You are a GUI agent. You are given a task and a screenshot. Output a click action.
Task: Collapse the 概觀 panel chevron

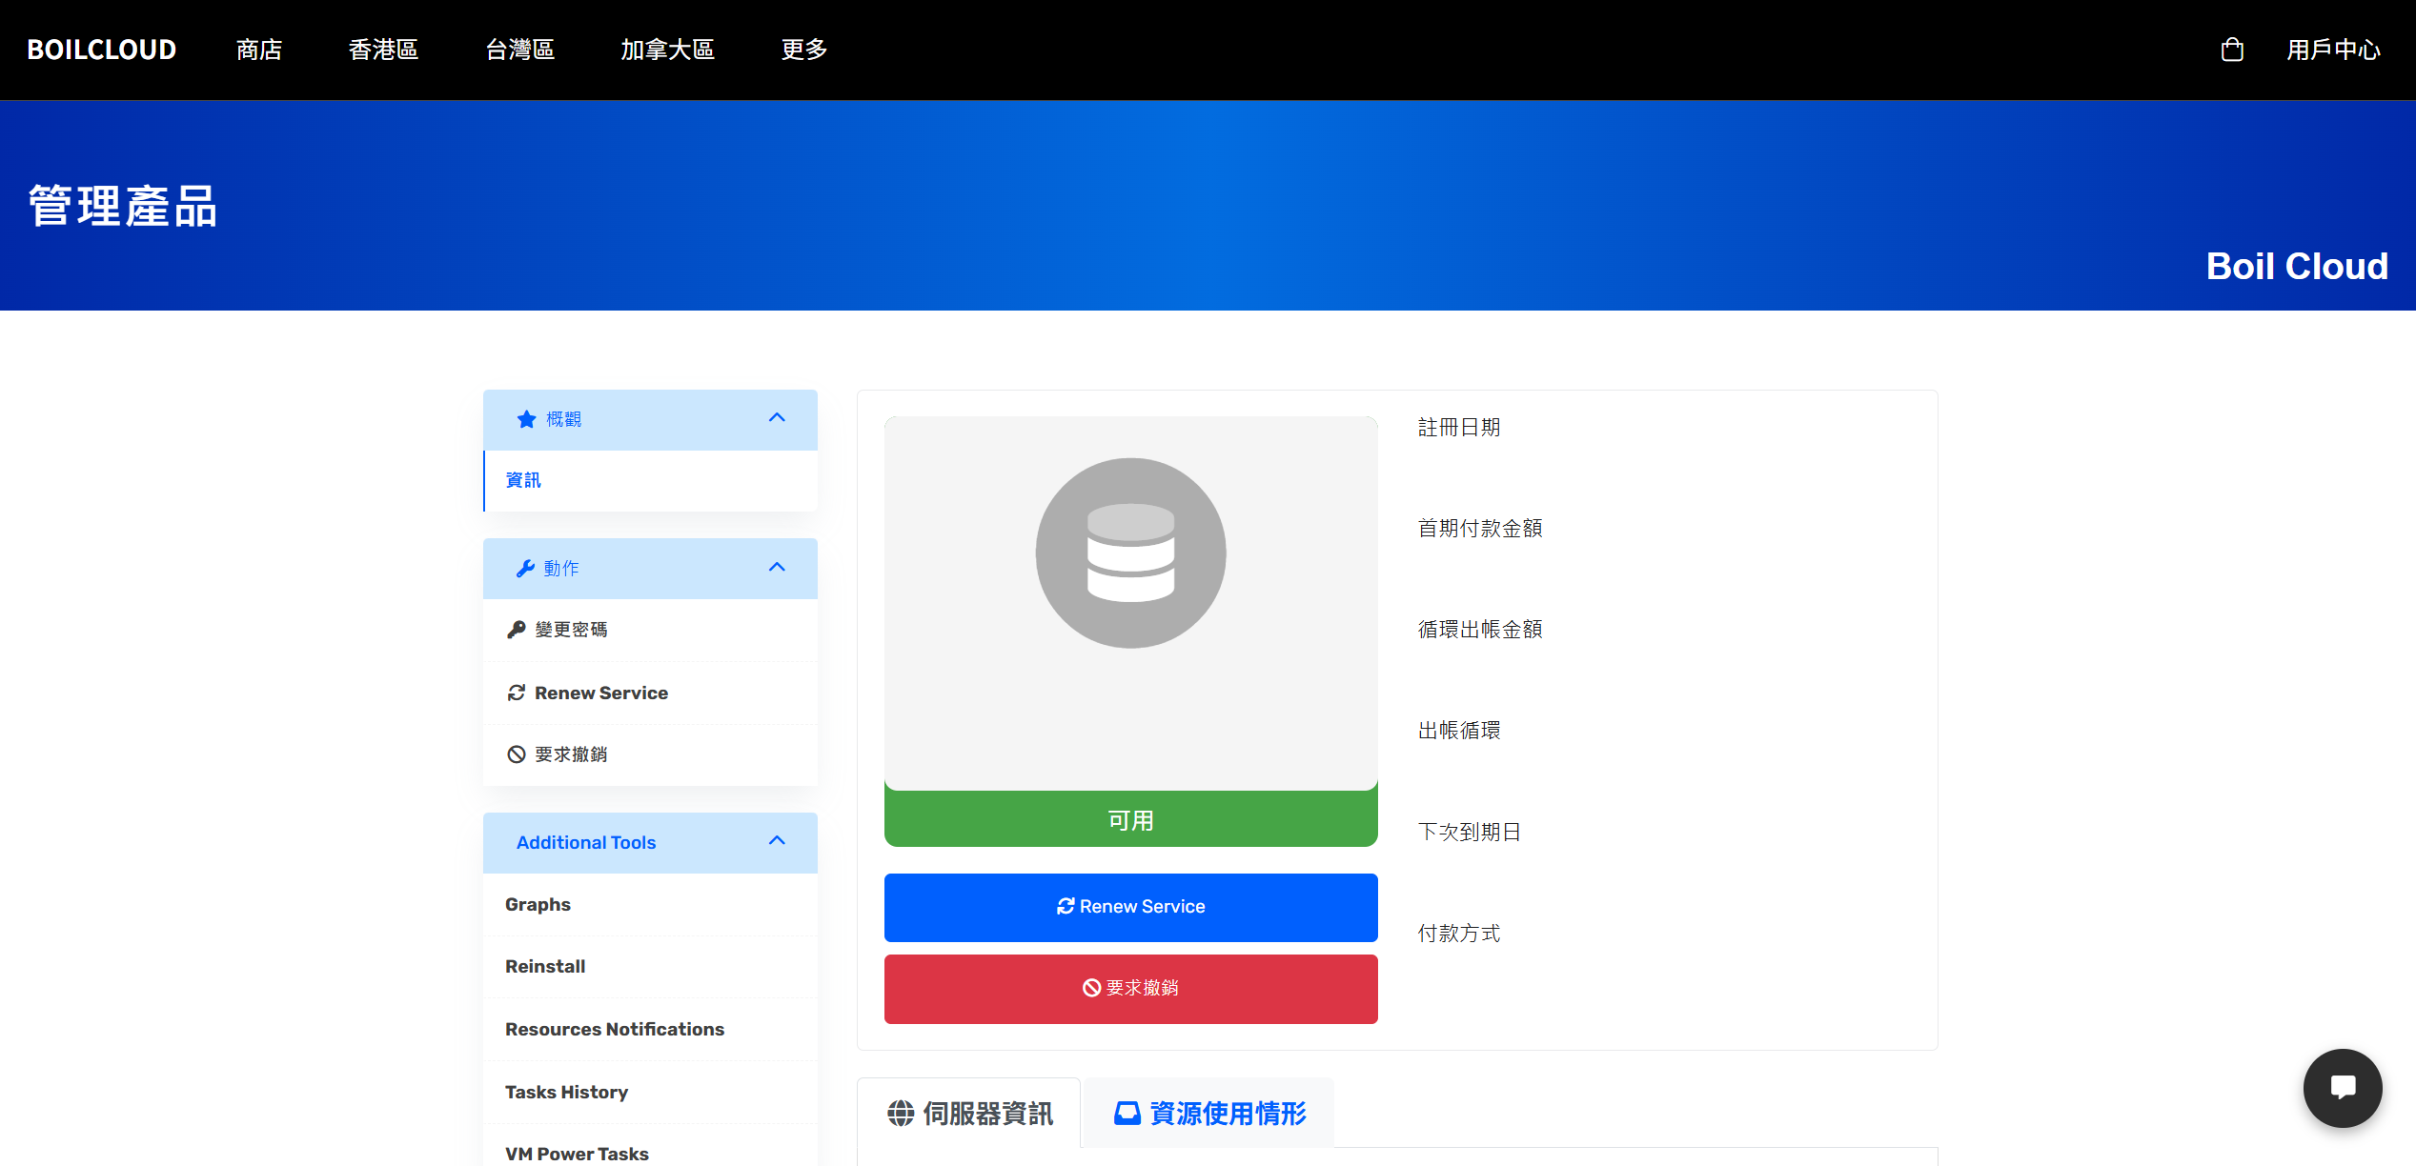[777, 418]
